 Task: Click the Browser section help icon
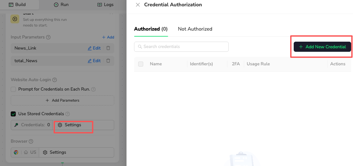pos(31,141)
